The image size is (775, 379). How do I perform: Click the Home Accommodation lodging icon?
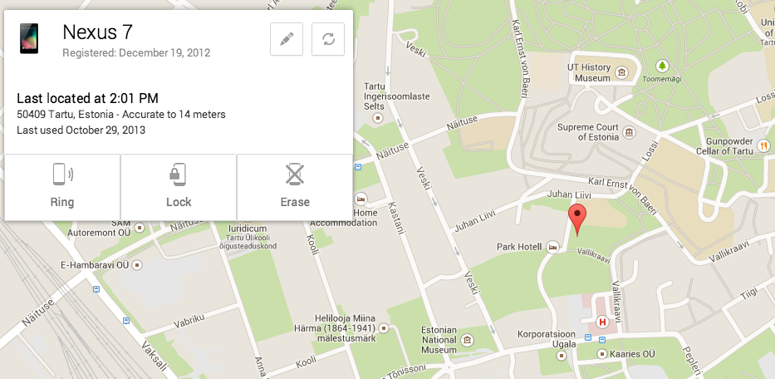(361, 199)
